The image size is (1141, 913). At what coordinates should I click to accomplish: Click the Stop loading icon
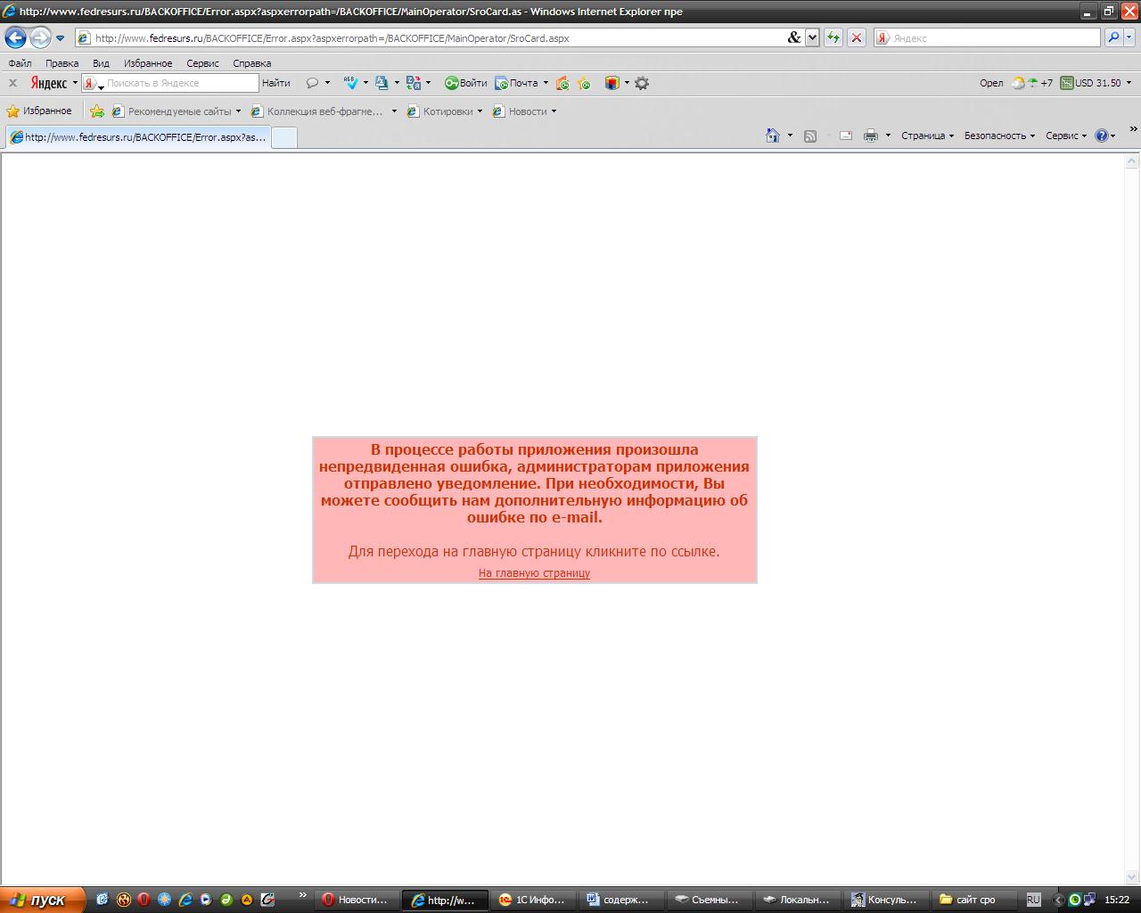click(856, 37)
